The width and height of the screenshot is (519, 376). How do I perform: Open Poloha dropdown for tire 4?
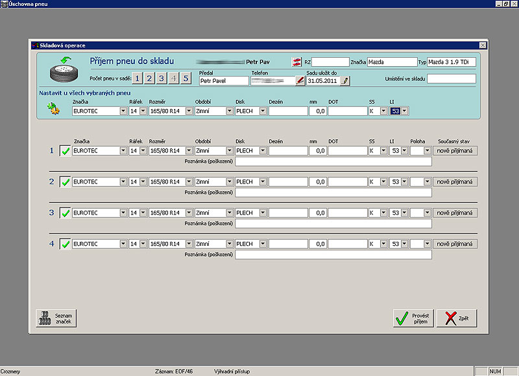428,244
